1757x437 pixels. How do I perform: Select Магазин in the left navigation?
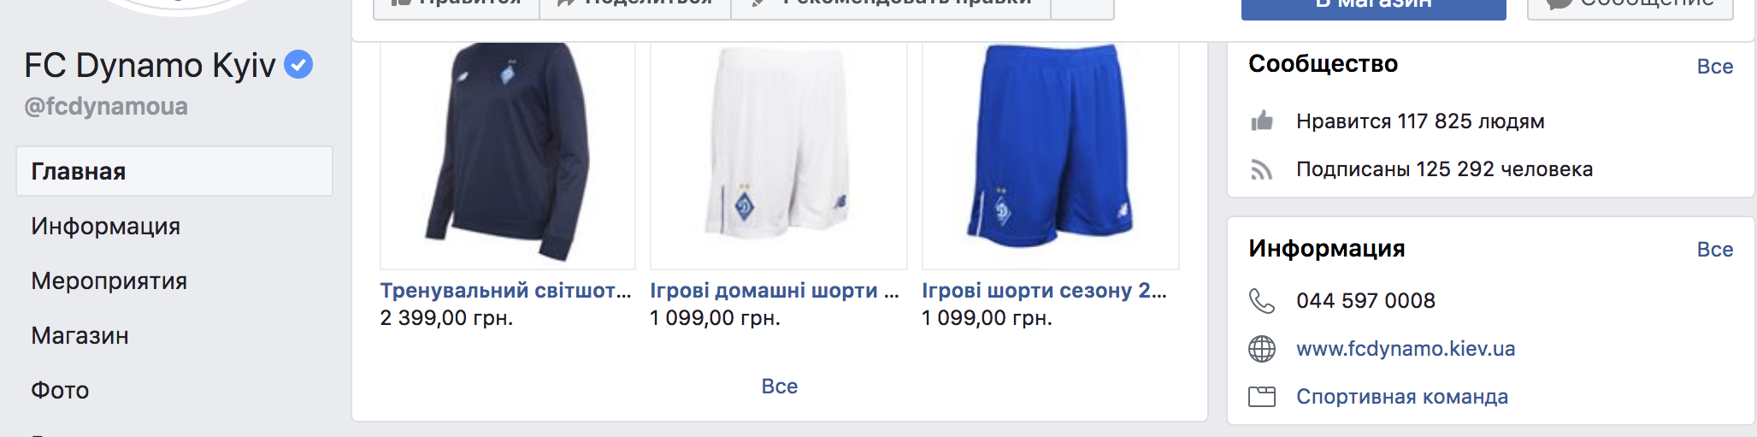(x=80, y=335)
